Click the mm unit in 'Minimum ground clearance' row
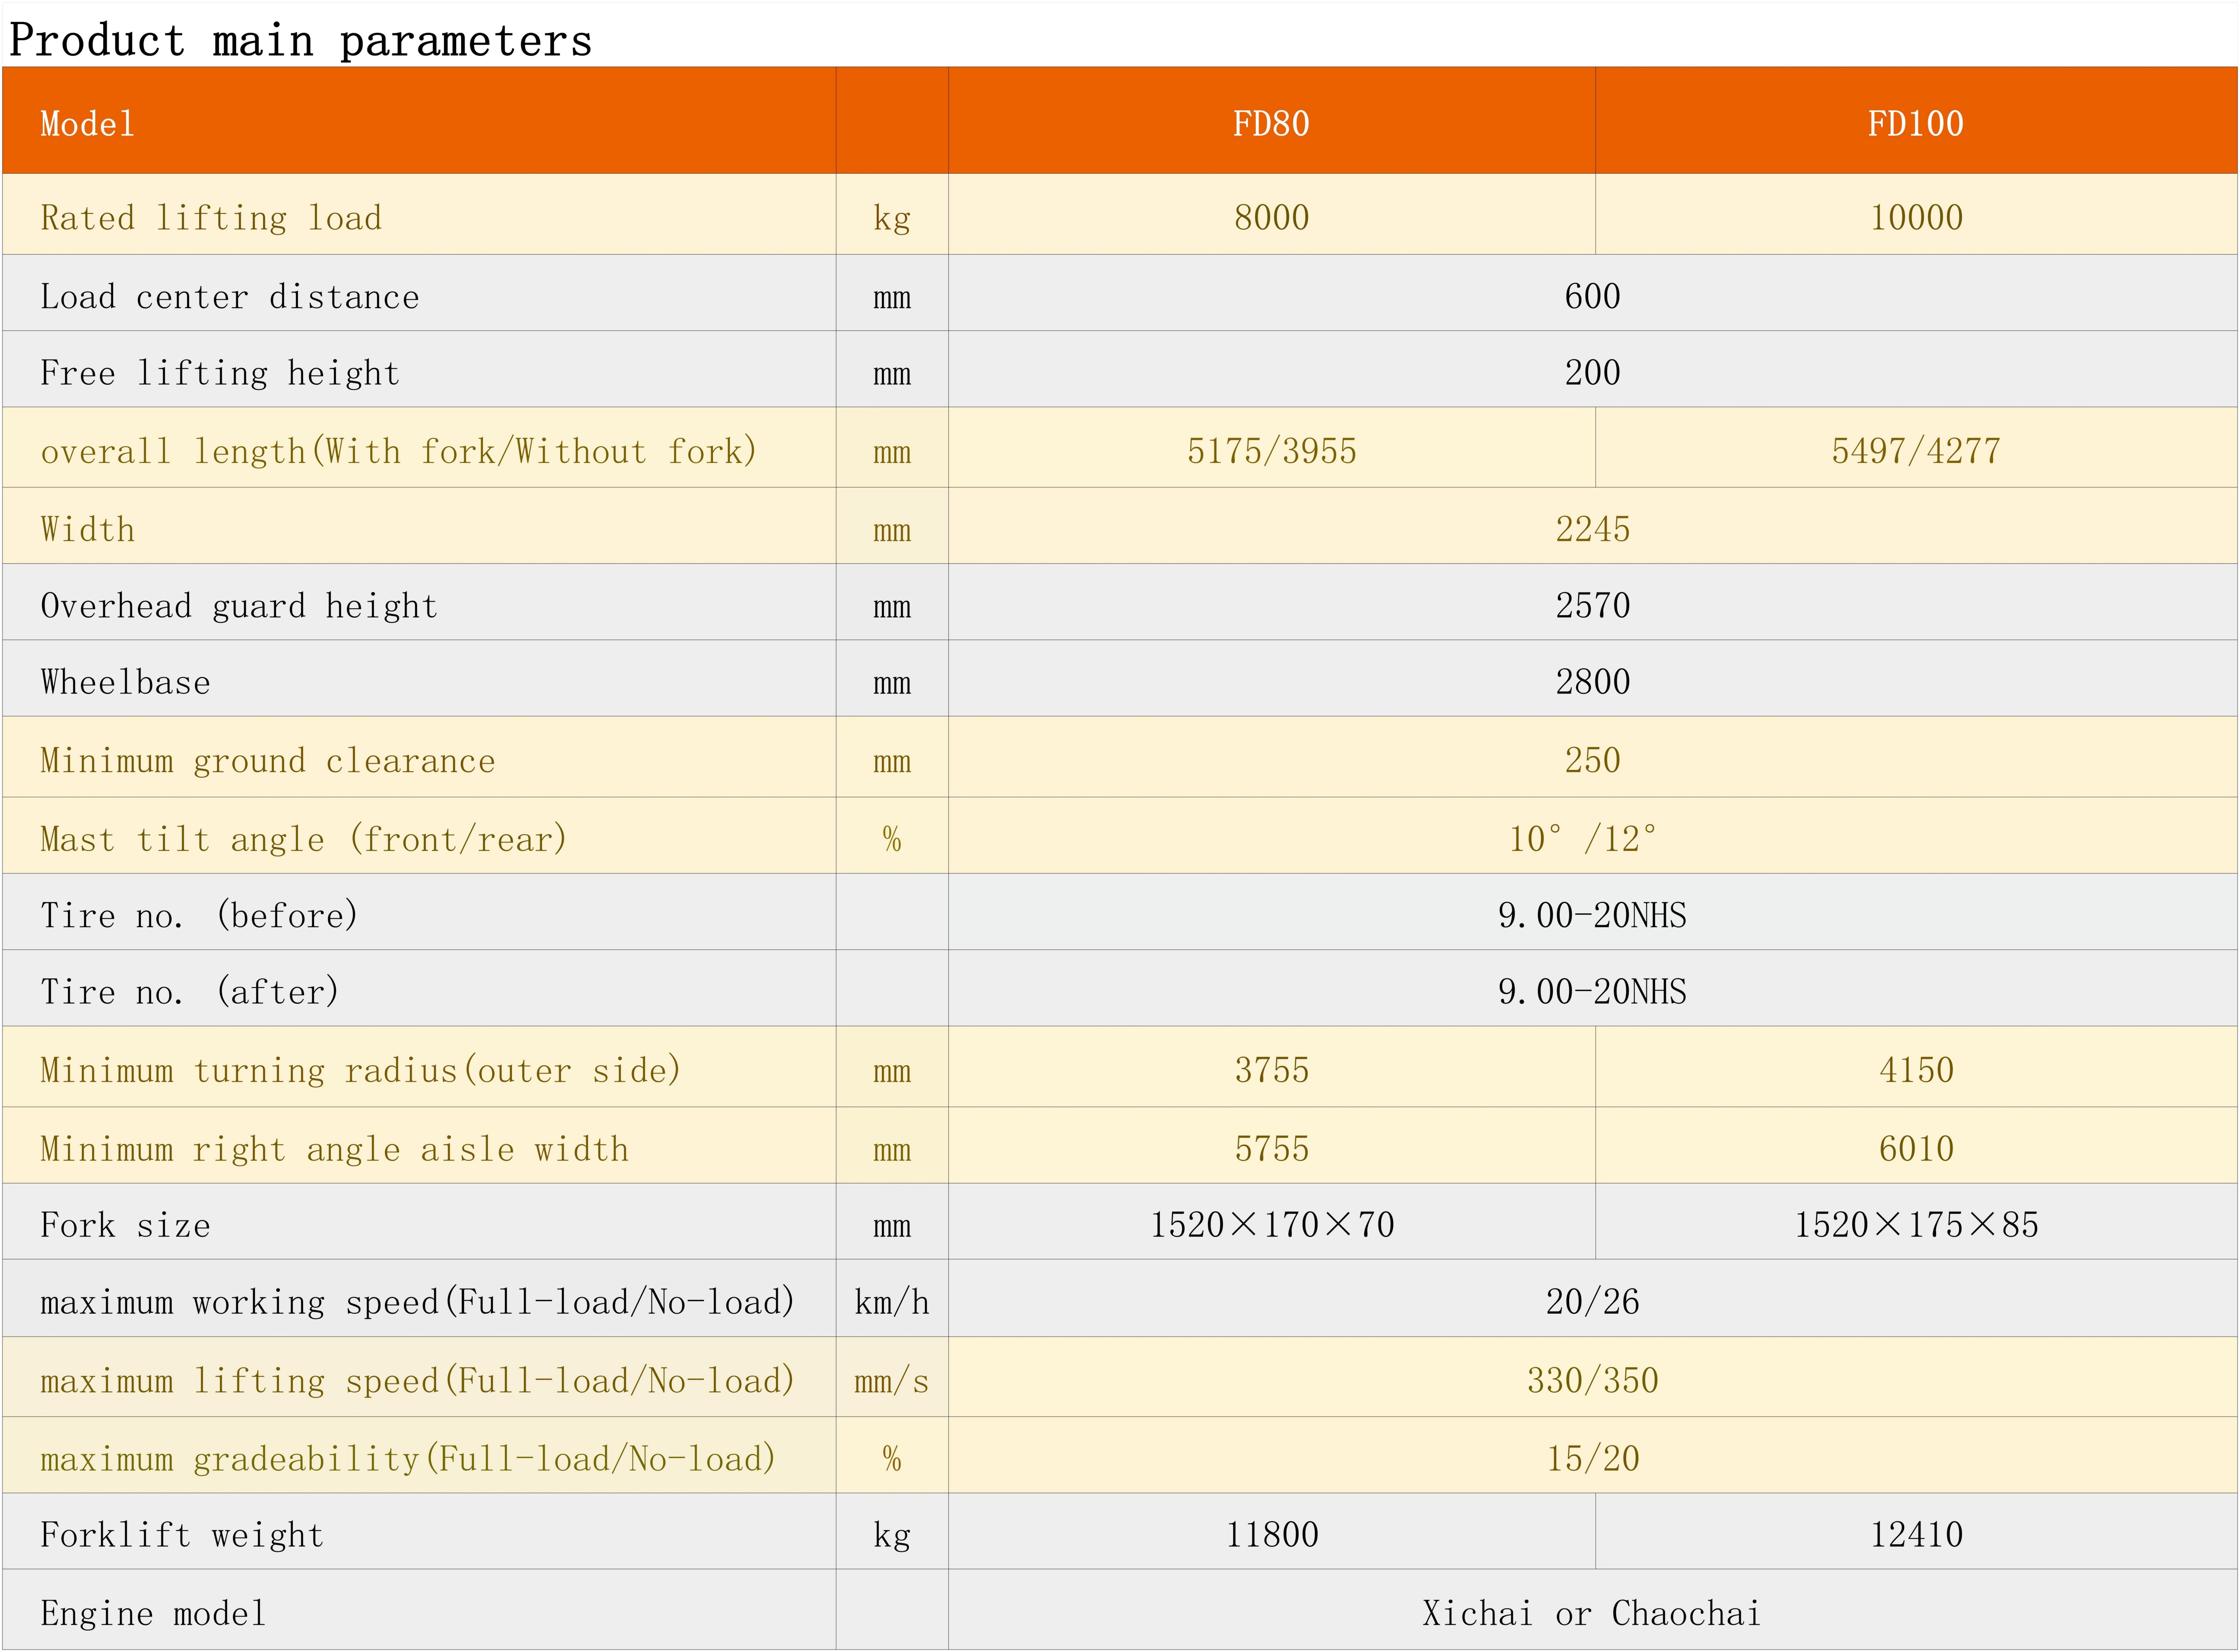This screenshot has height=1652, width=2240. 892,763
